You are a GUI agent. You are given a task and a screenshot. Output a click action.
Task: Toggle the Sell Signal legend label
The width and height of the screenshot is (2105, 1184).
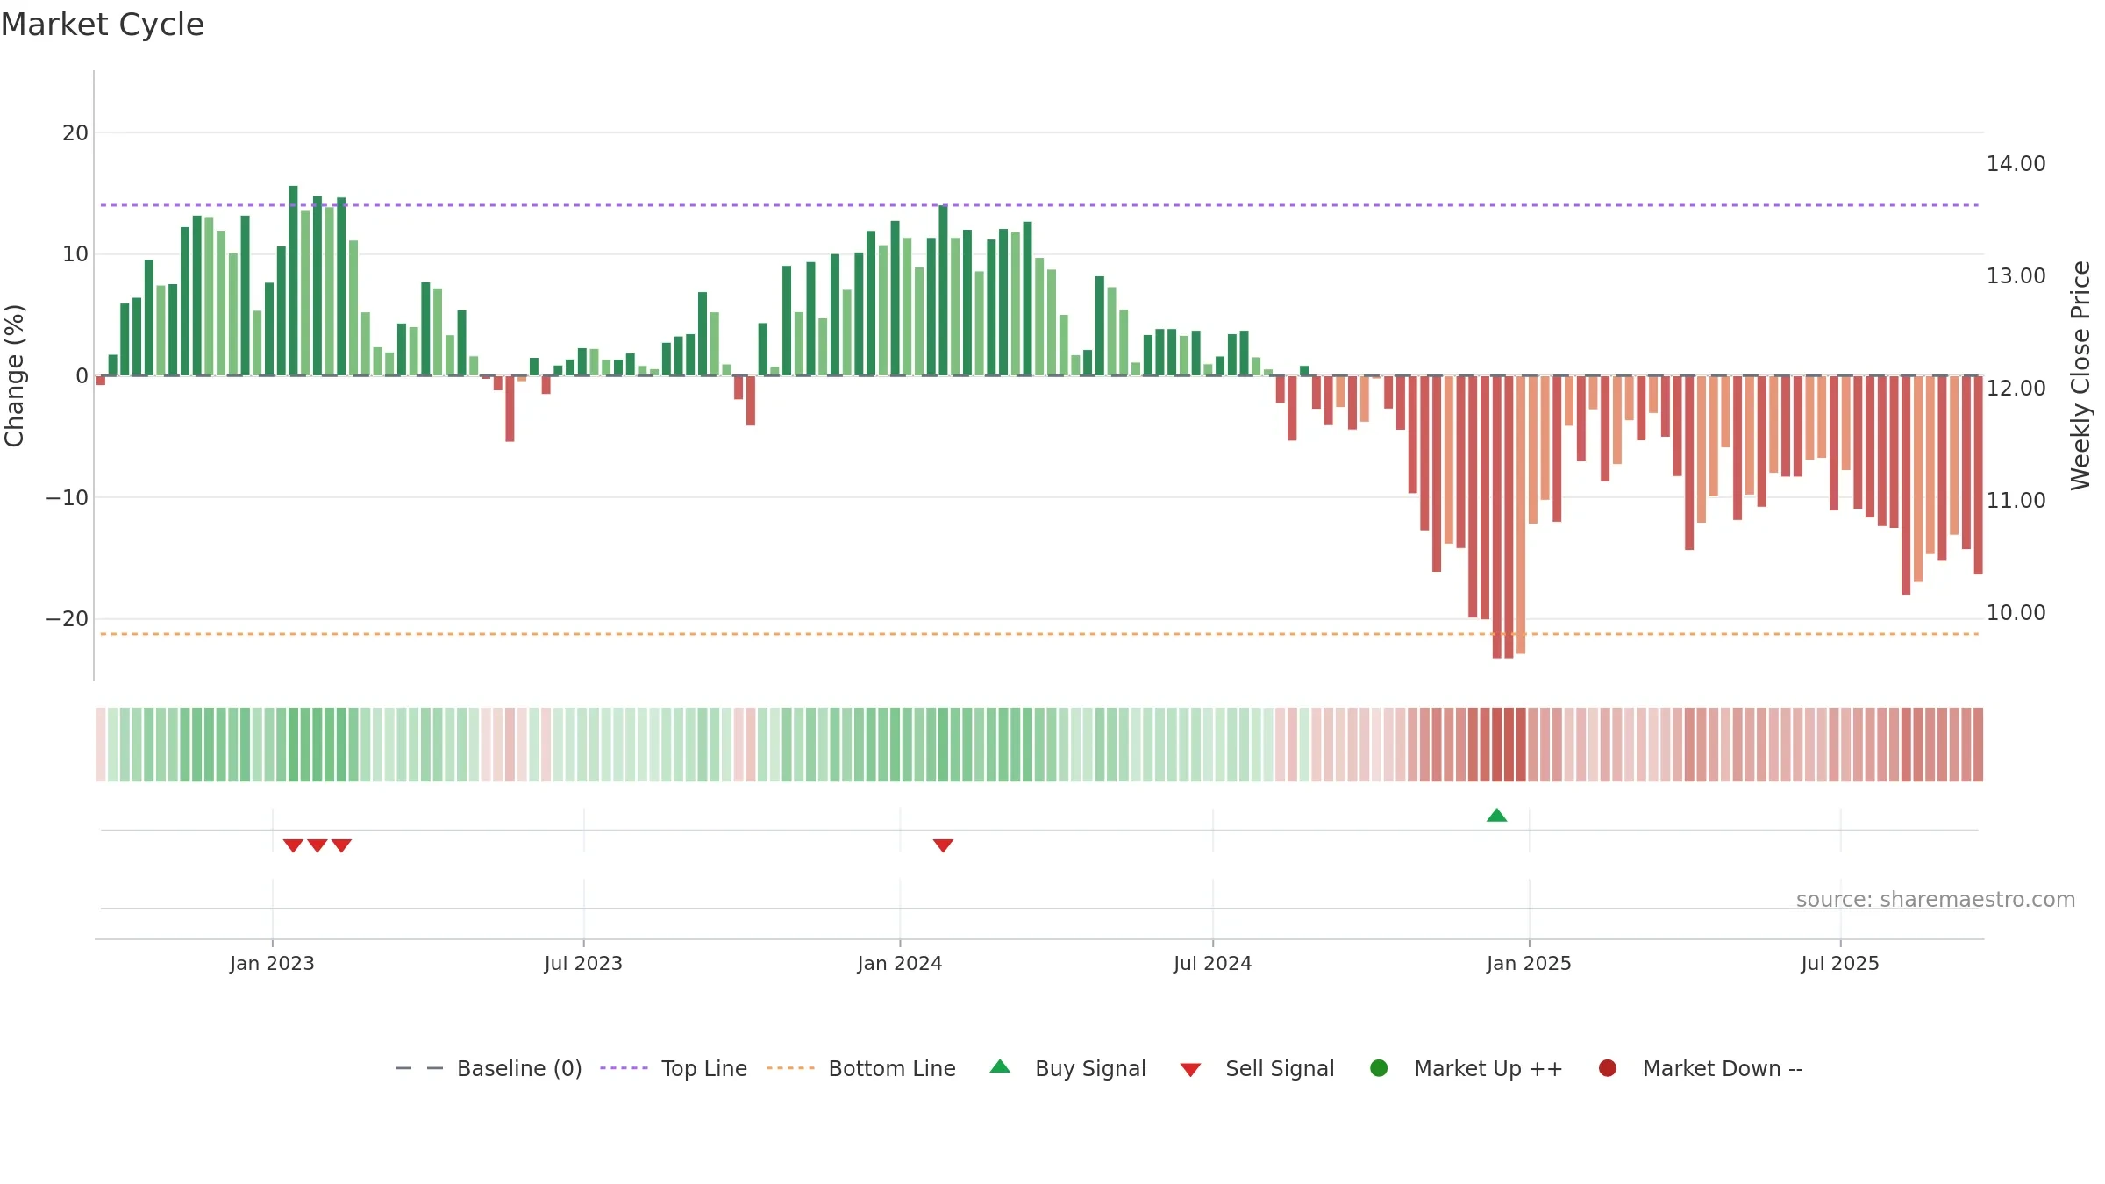click(x=1280, y=1068)
